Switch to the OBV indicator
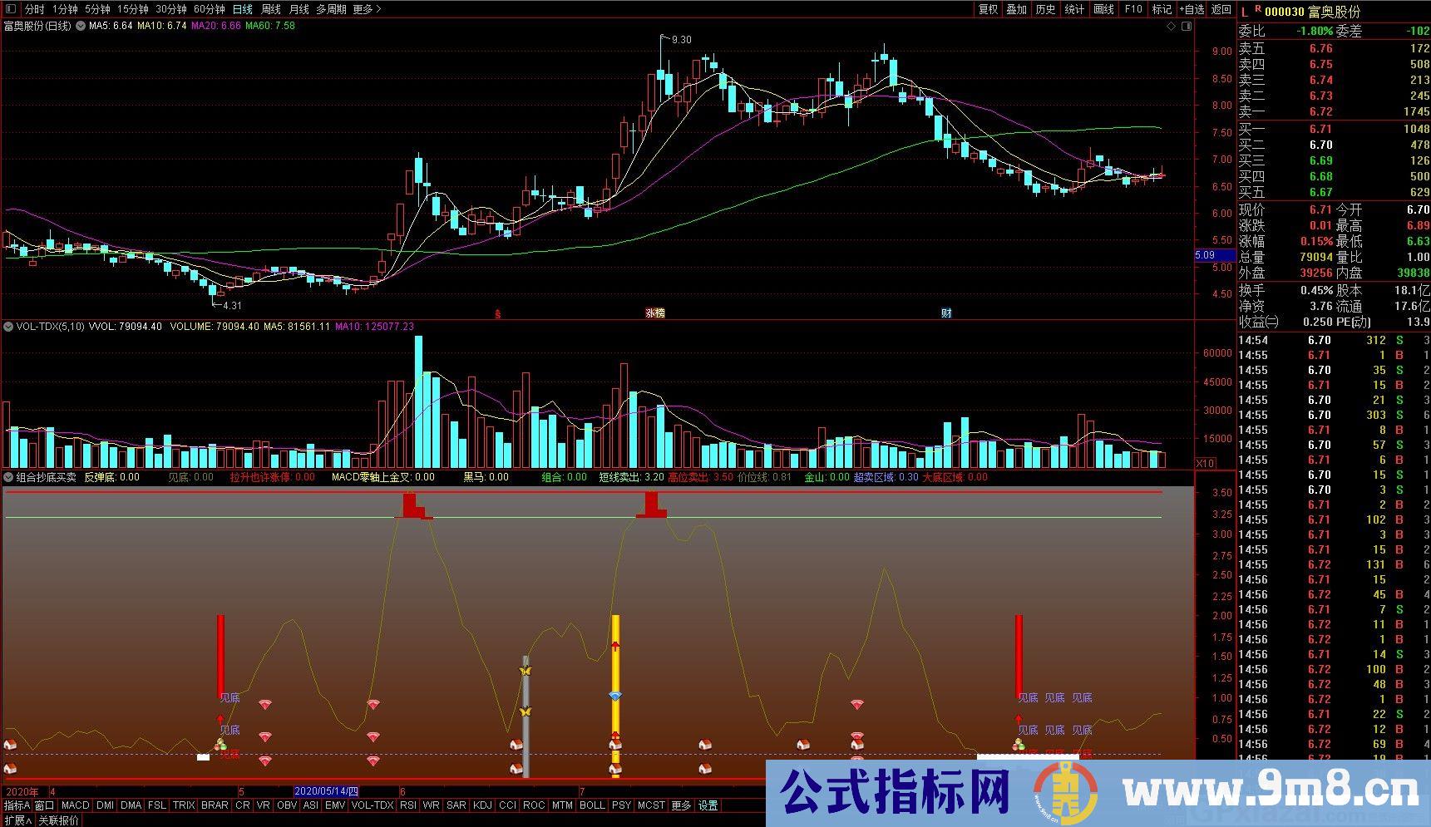1431x827 pixels. click(x=287, y=805)
